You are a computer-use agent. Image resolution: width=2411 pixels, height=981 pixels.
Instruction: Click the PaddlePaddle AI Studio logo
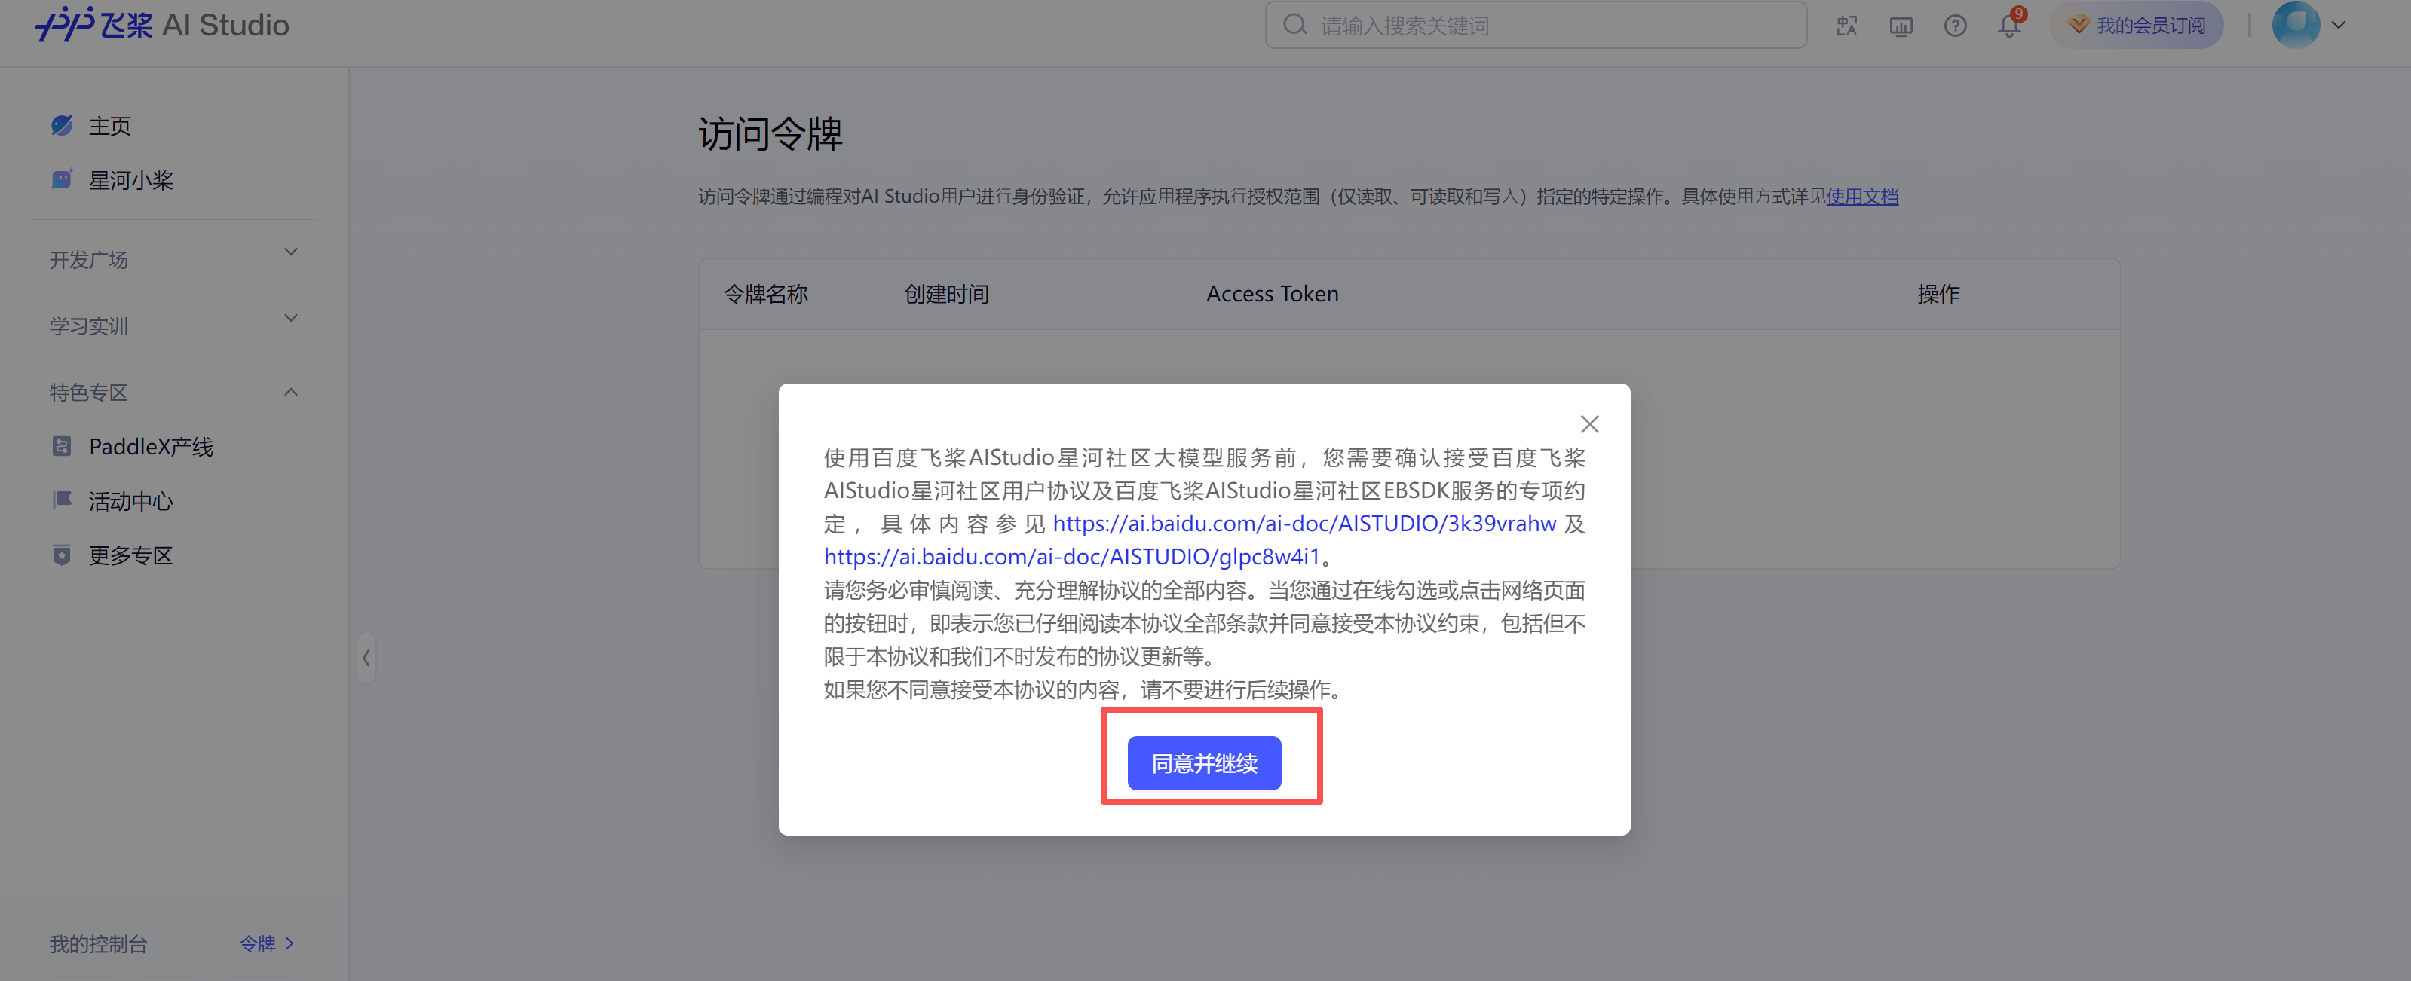162,26
